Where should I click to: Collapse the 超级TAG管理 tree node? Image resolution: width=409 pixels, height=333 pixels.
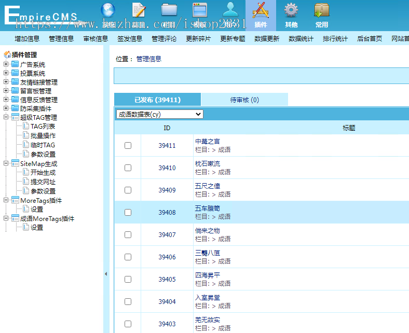[6, 118]
